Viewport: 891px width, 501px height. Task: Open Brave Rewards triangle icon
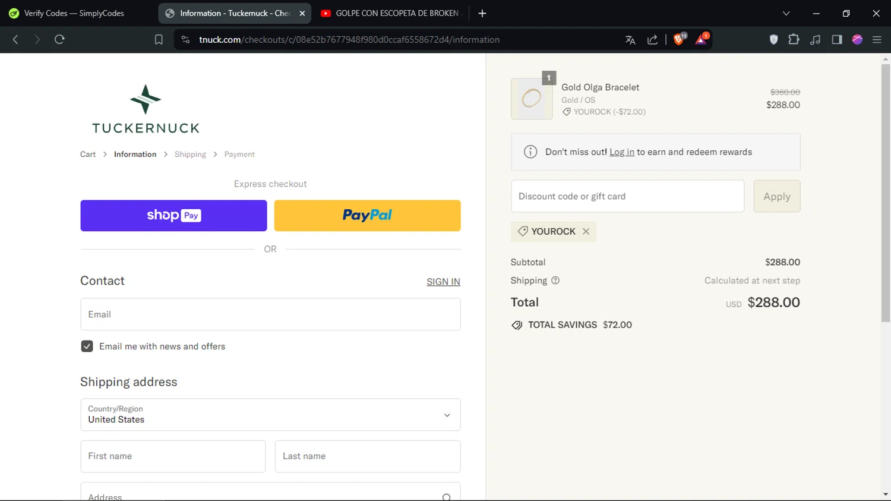(x=702, y=39)
